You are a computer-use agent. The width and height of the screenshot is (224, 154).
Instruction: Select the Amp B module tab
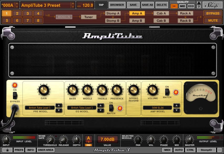(137, 20)
